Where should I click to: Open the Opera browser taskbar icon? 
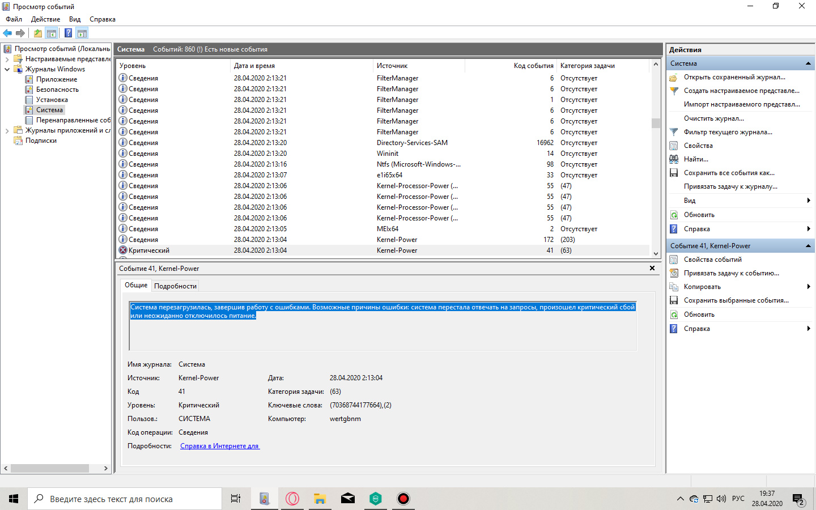click(x=292, y=499)
